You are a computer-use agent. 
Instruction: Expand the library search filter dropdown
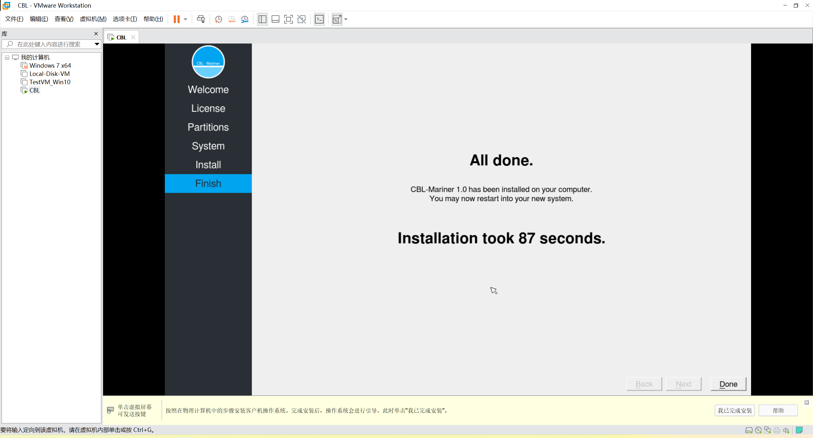pyautogui.click(x=97, y=44)
